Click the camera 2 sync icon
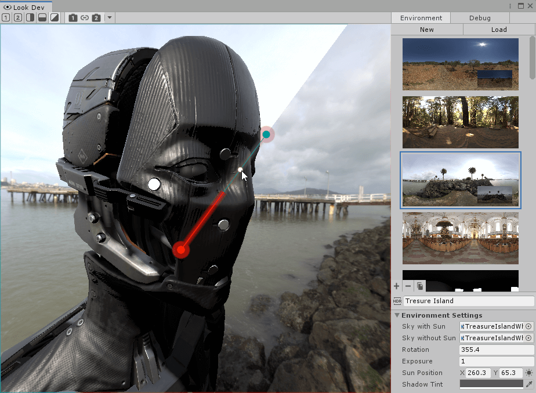The image size is (536, 393). point(96,17)
